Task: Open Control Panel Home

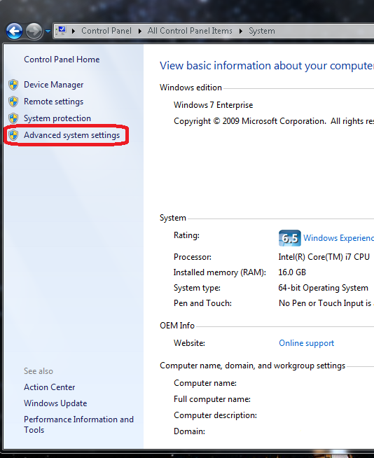Action: tap(62, 60)
